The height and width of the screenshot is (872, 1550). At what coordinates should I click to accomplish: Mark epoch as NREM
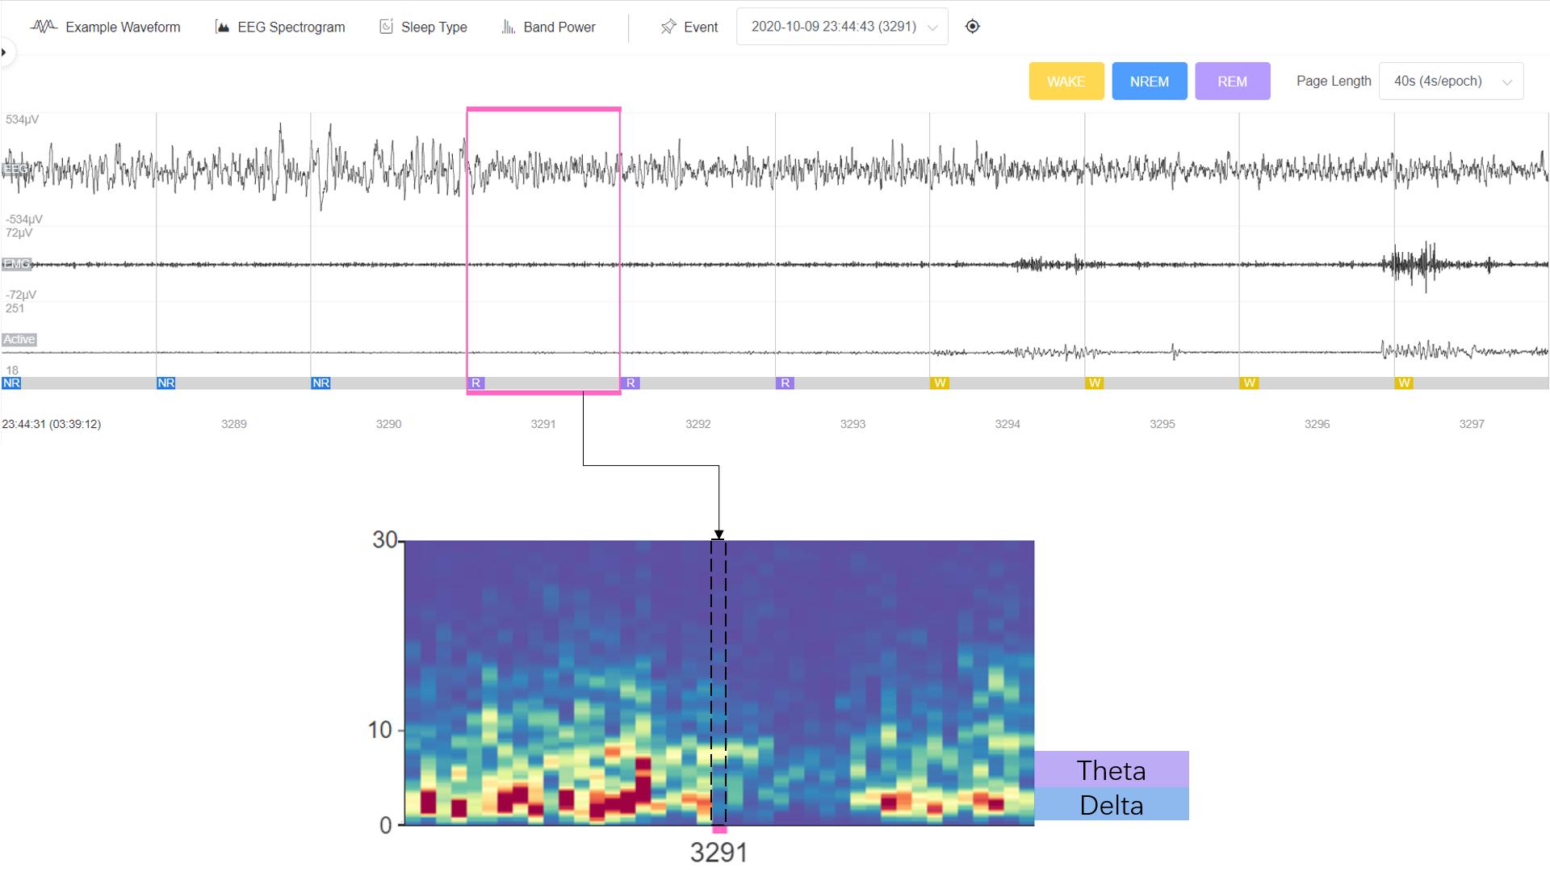pyautogui.click(x=1149, y=82)
